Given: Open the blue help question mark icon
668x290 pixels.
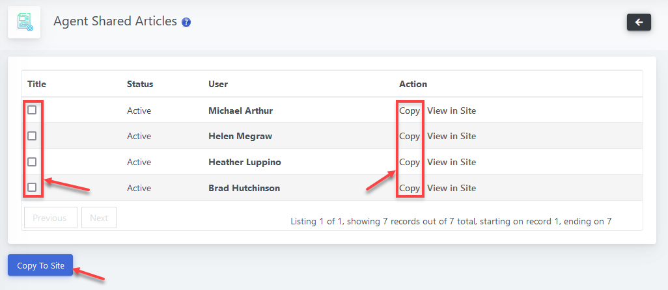Looking at the screenshot, I should pyautogui.click(x=186, y=22).
